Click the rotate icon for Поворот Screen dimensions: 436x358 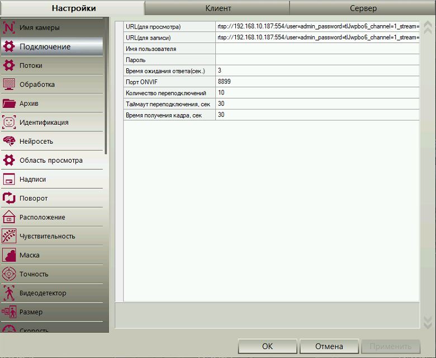pyautogui.click(x=9, y=198)
